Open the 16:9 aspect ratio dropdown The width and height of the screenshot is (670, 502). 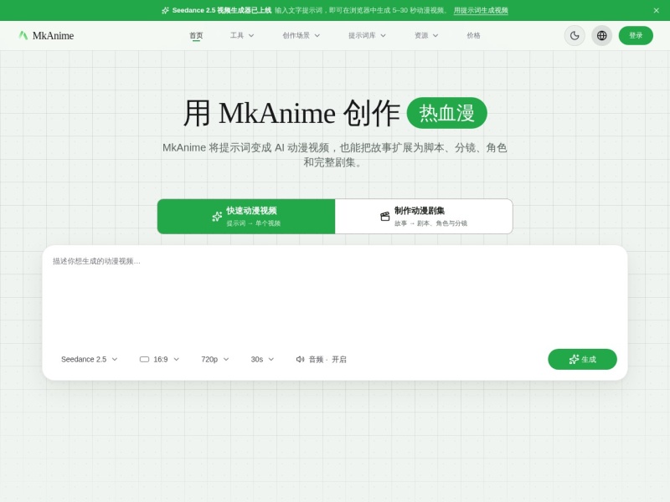[159, 360]
